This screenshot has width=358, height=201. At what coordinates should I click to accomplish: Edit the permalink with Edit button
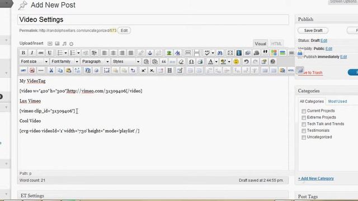coord(124,31)
